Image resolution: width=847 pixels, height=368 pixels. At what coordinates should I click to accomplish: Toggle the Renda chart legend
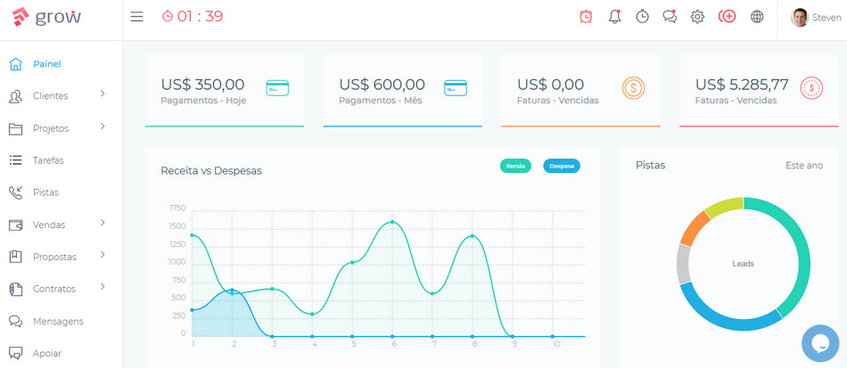click(516, 166)
